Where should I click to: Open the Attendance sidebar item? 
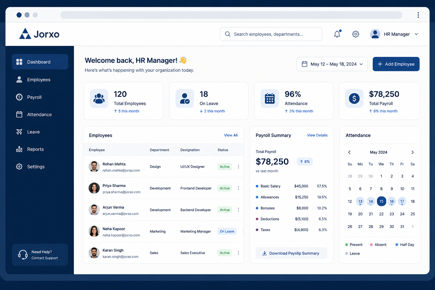click(x=40, y=114)
